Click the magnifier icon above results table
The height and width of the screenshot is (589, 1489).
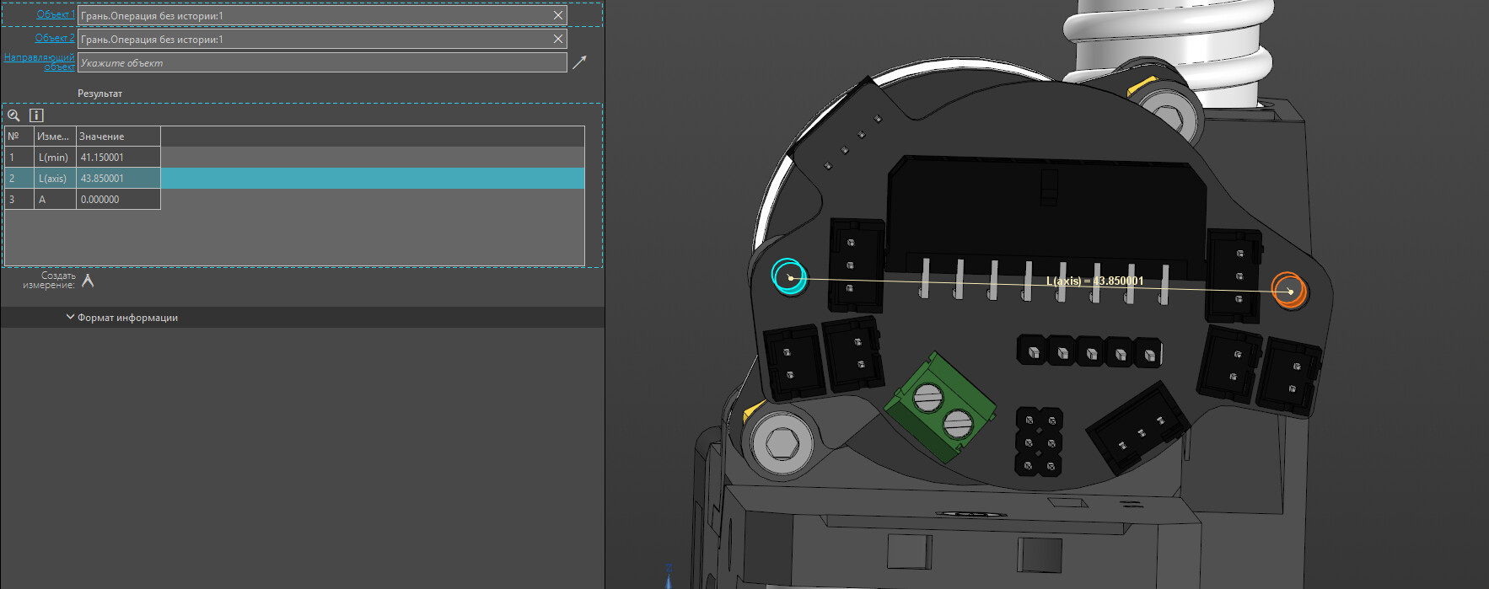tap(13, 115)
